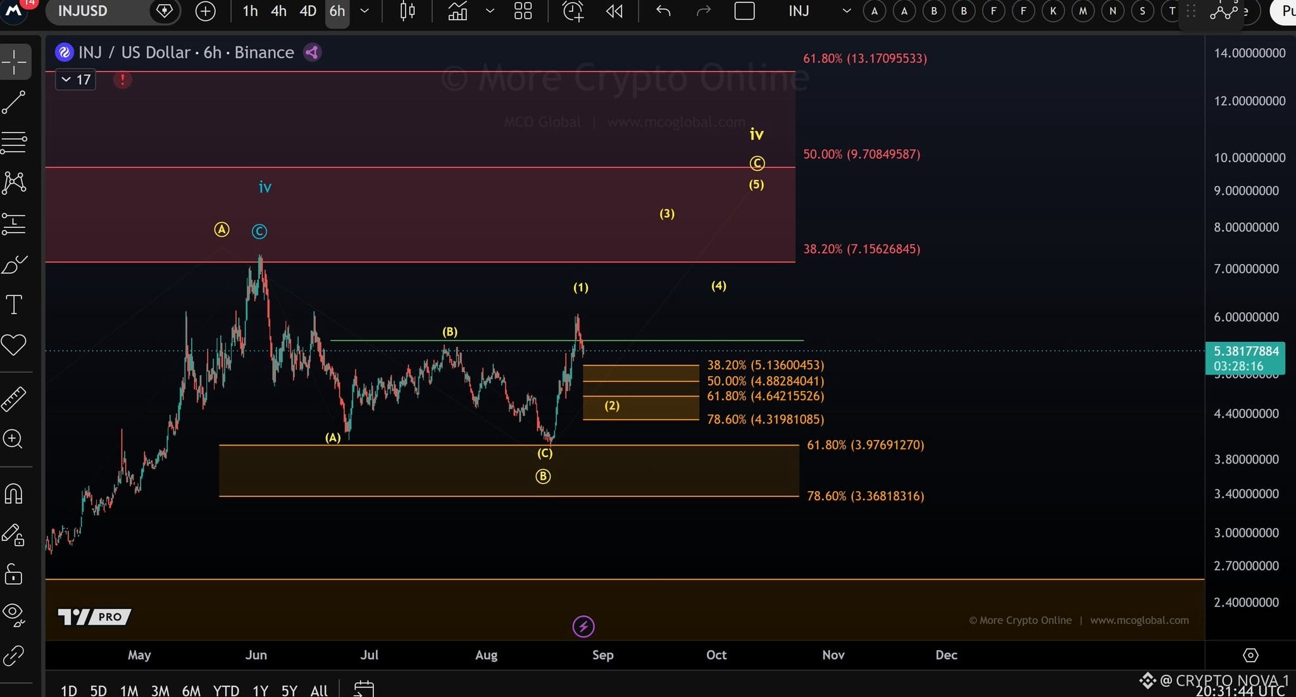Set the date range to 5Y
The width and height of the screenshot is (1296, 697).
click(289, 690)
